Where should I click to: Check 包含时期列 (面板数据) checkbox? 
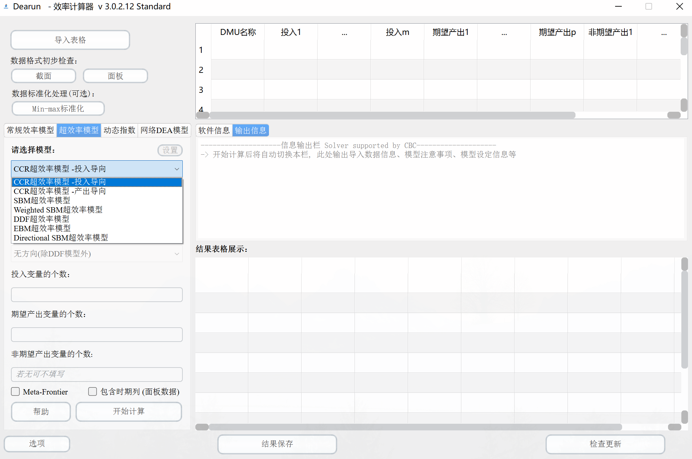pos(93,391)
